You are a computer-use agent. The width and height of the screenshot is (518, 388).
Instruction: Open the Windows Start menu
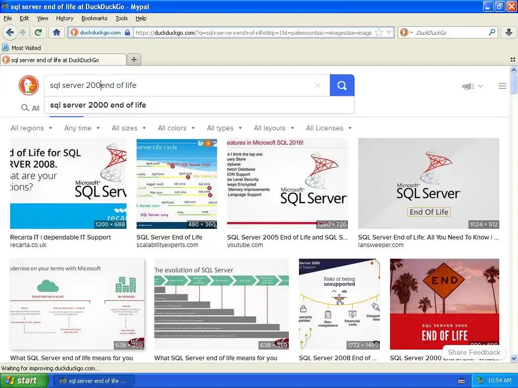(x=24, y=381)
